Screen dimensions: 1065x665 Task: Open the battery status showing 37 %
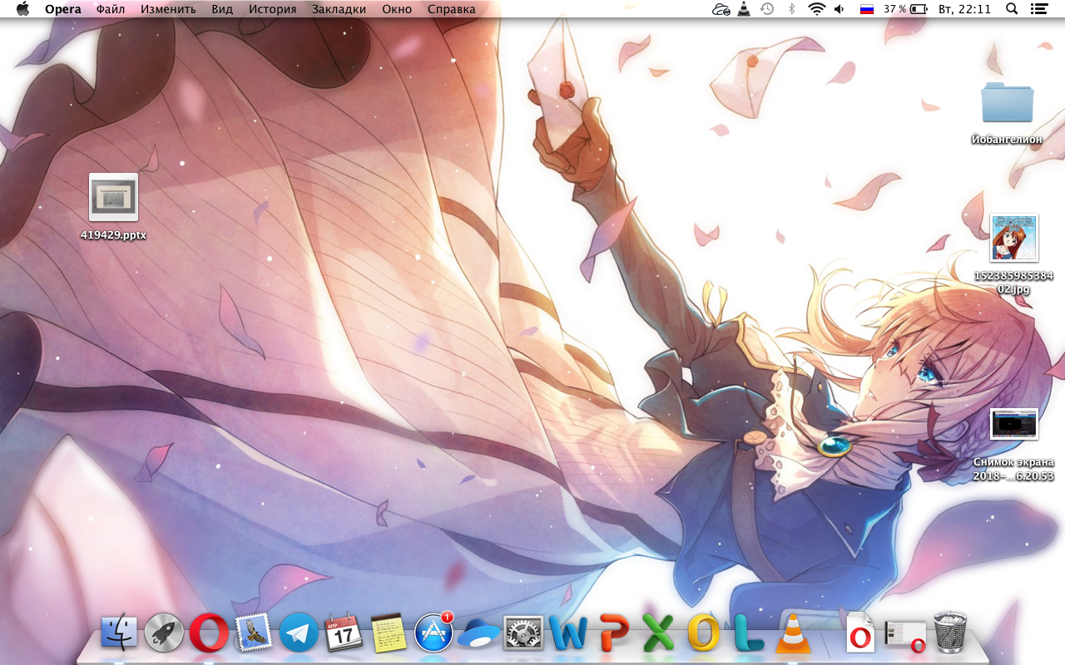coord(905,9)
